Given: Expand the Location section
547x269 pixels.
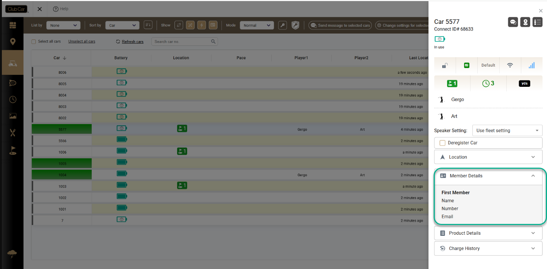Looking at the screenshot, I should 488,157.
